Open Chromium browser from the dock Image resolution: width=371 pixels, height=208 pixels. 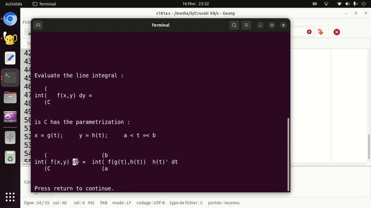tap(10, 18)
